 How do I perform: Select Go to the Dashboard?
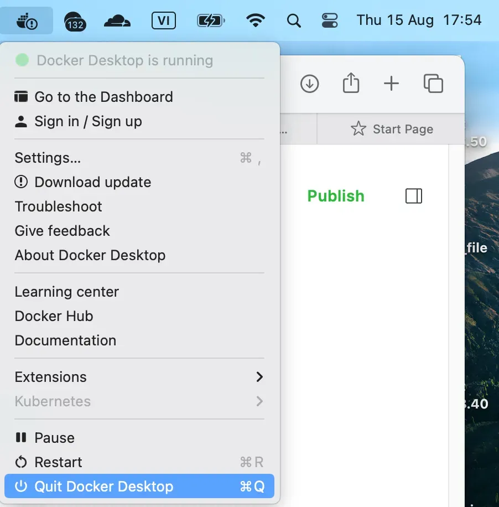[x=103, y=96]
